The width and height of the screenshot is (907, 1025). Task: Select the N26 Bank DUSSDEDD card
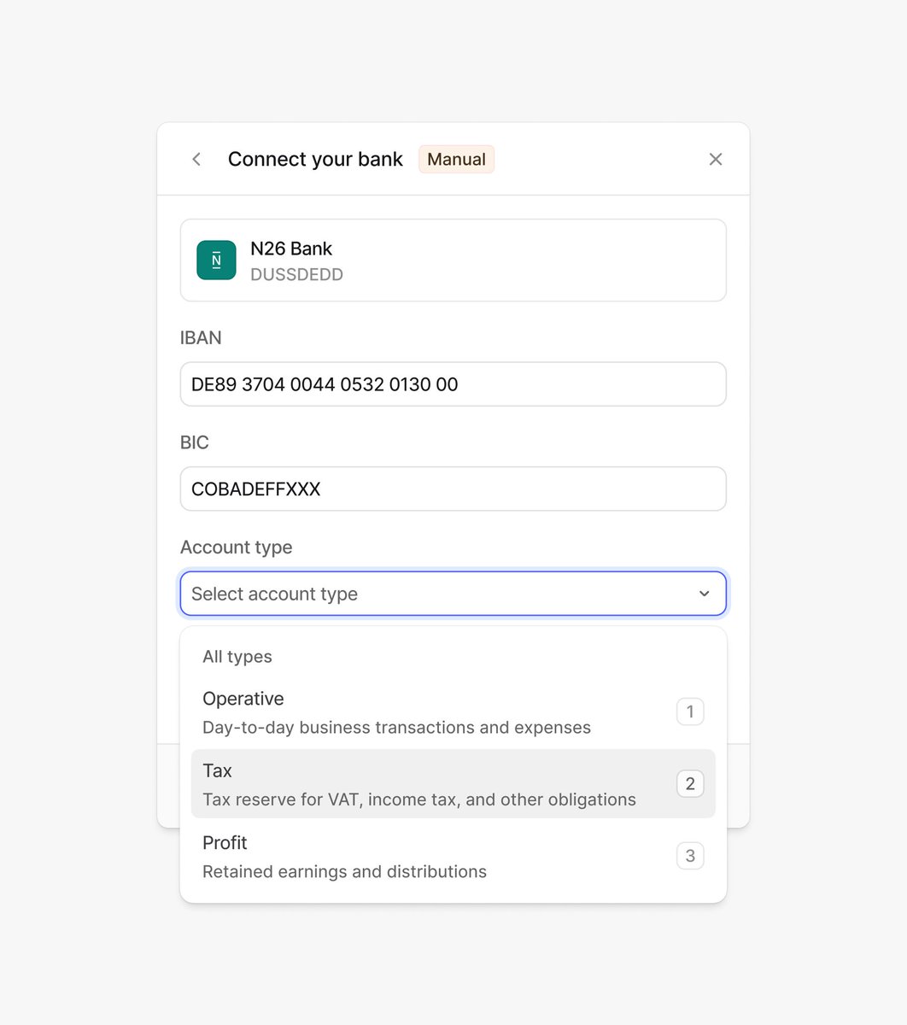453,261
